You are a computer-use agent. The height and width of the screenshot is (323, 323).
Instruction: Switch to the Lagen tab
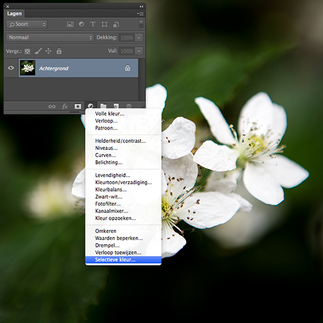(14, 14)
